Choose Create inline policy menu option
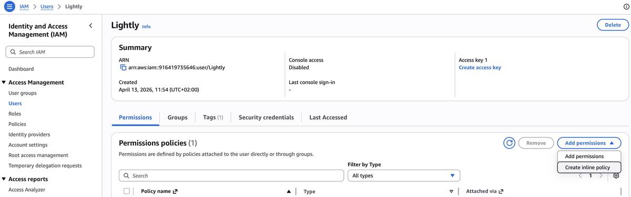 coord(589,167)
